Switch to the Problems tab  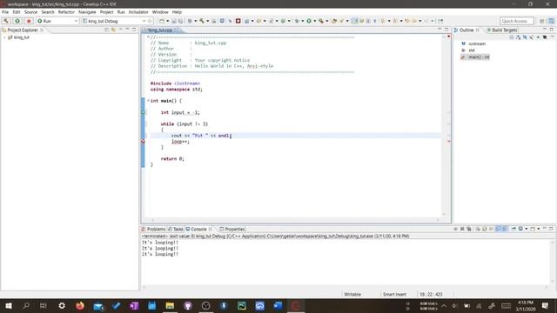[153, 230]
